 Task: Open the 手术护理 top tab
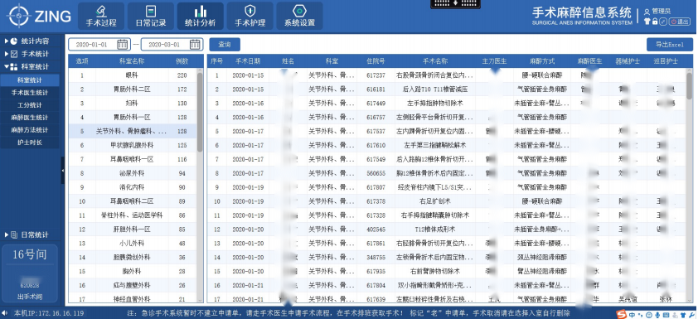[x=250, y=16]
